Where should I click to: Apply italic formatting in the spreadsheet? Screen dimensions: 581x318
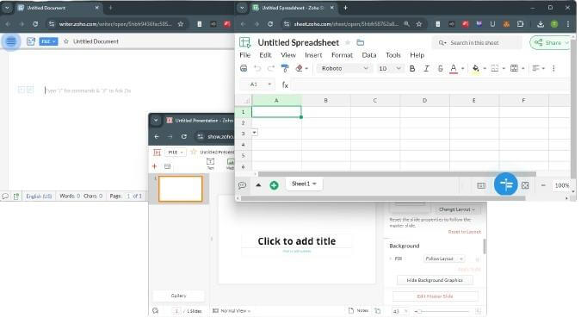426,68
